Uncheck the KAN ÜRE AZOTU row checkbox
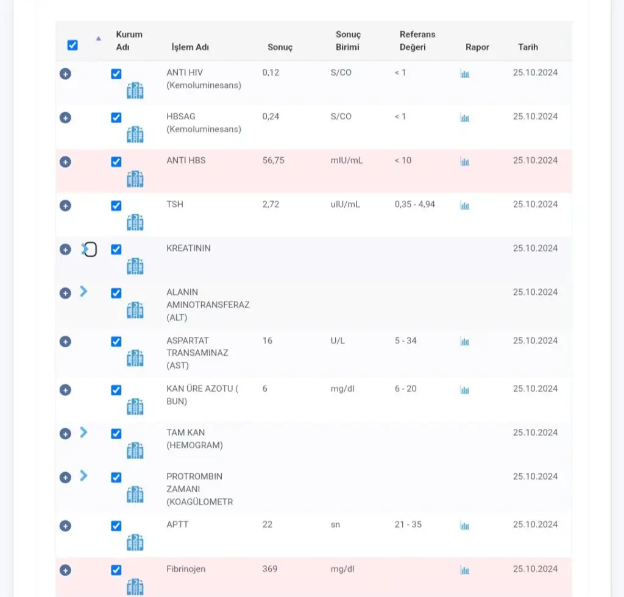This screenshot has height=597, width=624. tap(116, 390)
